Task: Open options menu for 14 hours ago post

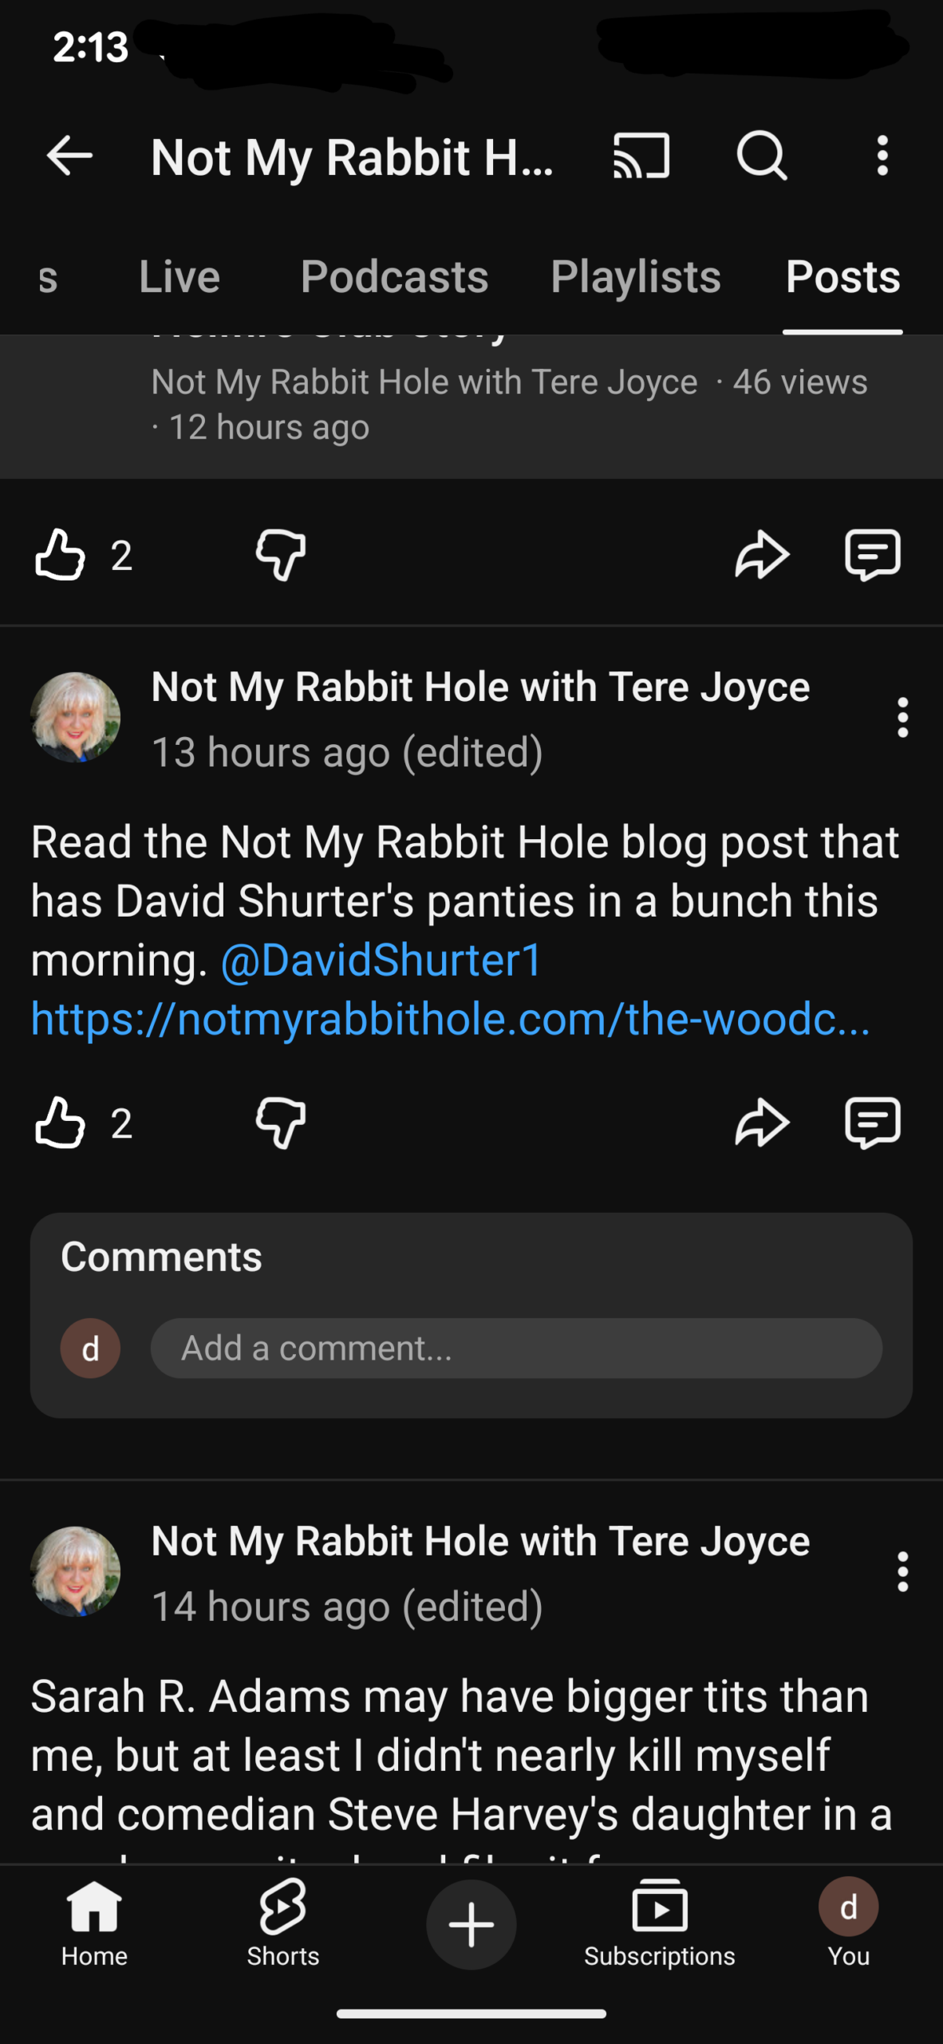Action: pos(902,1572)
